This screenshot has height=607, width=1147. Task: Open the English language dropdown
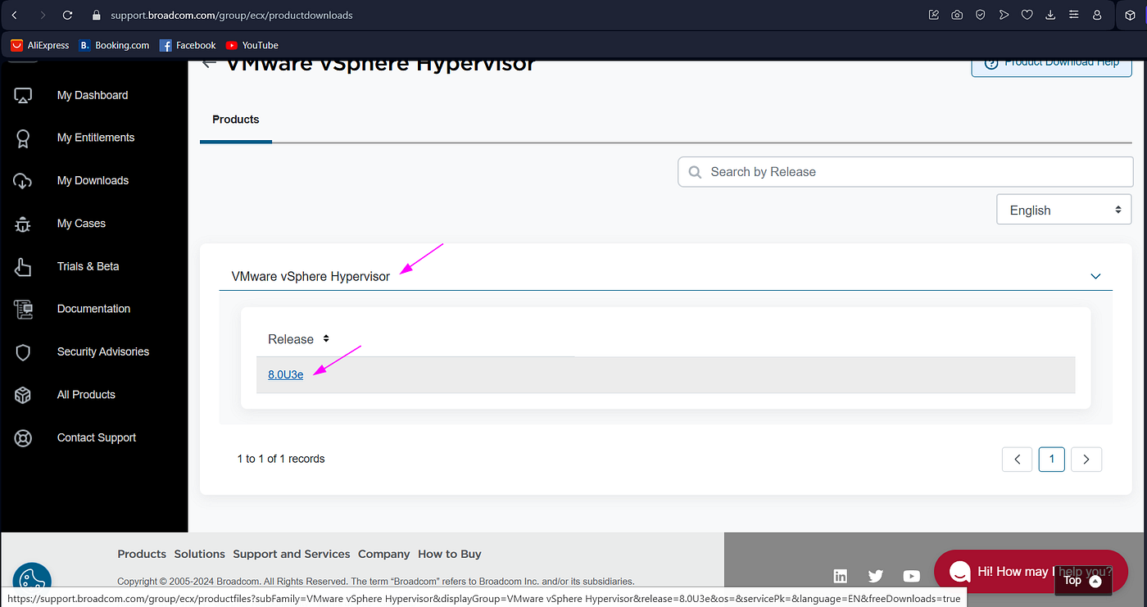(1064, 210)
